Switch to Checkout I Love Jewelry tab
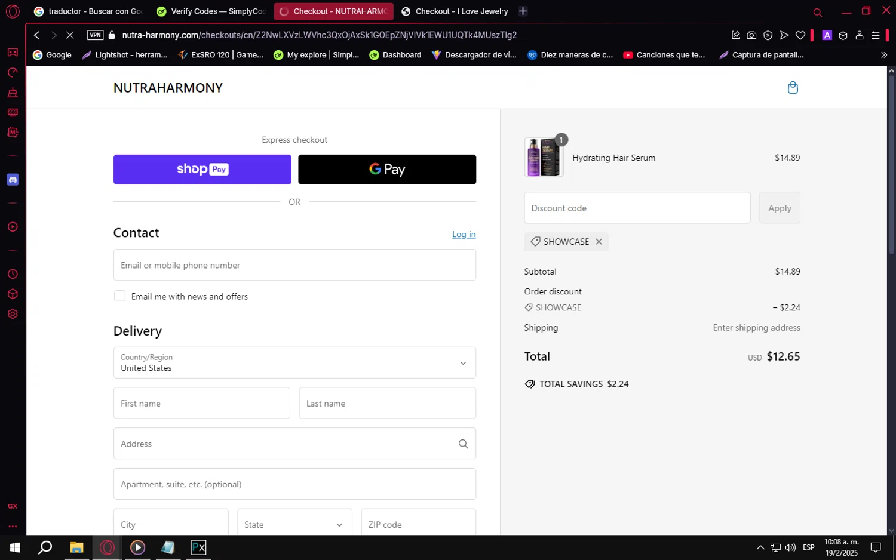 tap(455, 11)
